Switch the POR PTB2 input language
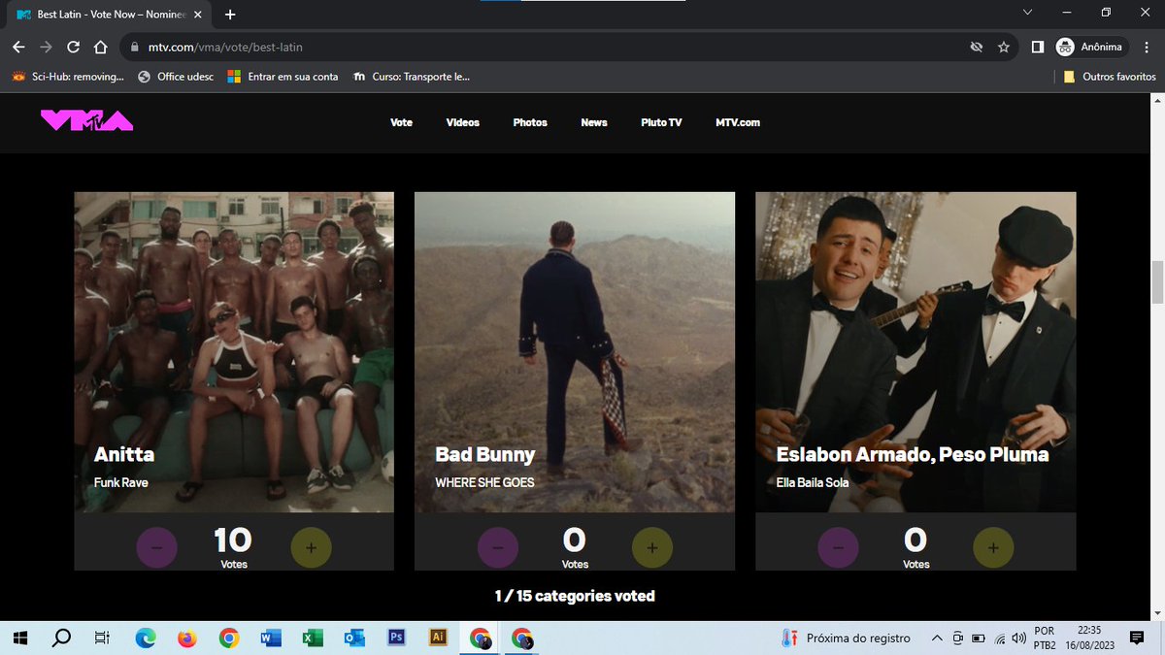The width and height of the screenshot is (1165, 655). [1045, 638]
